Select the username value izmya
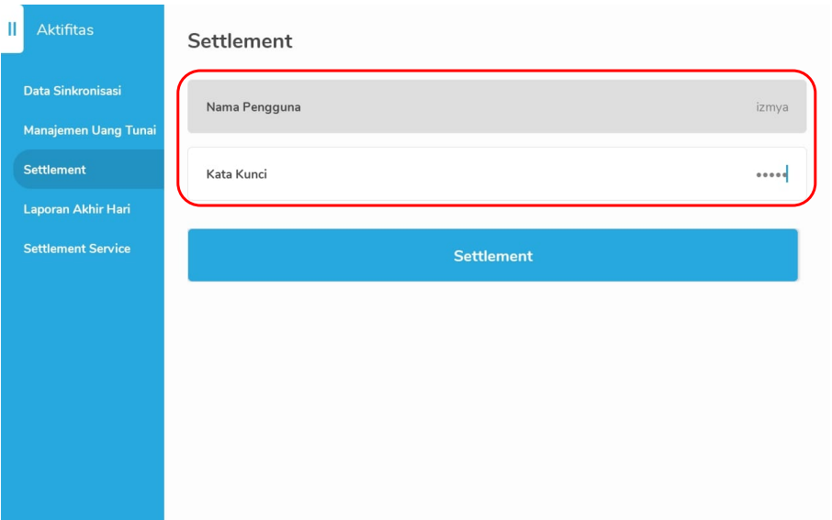The image size is (832, 520). tap(771, 107)
